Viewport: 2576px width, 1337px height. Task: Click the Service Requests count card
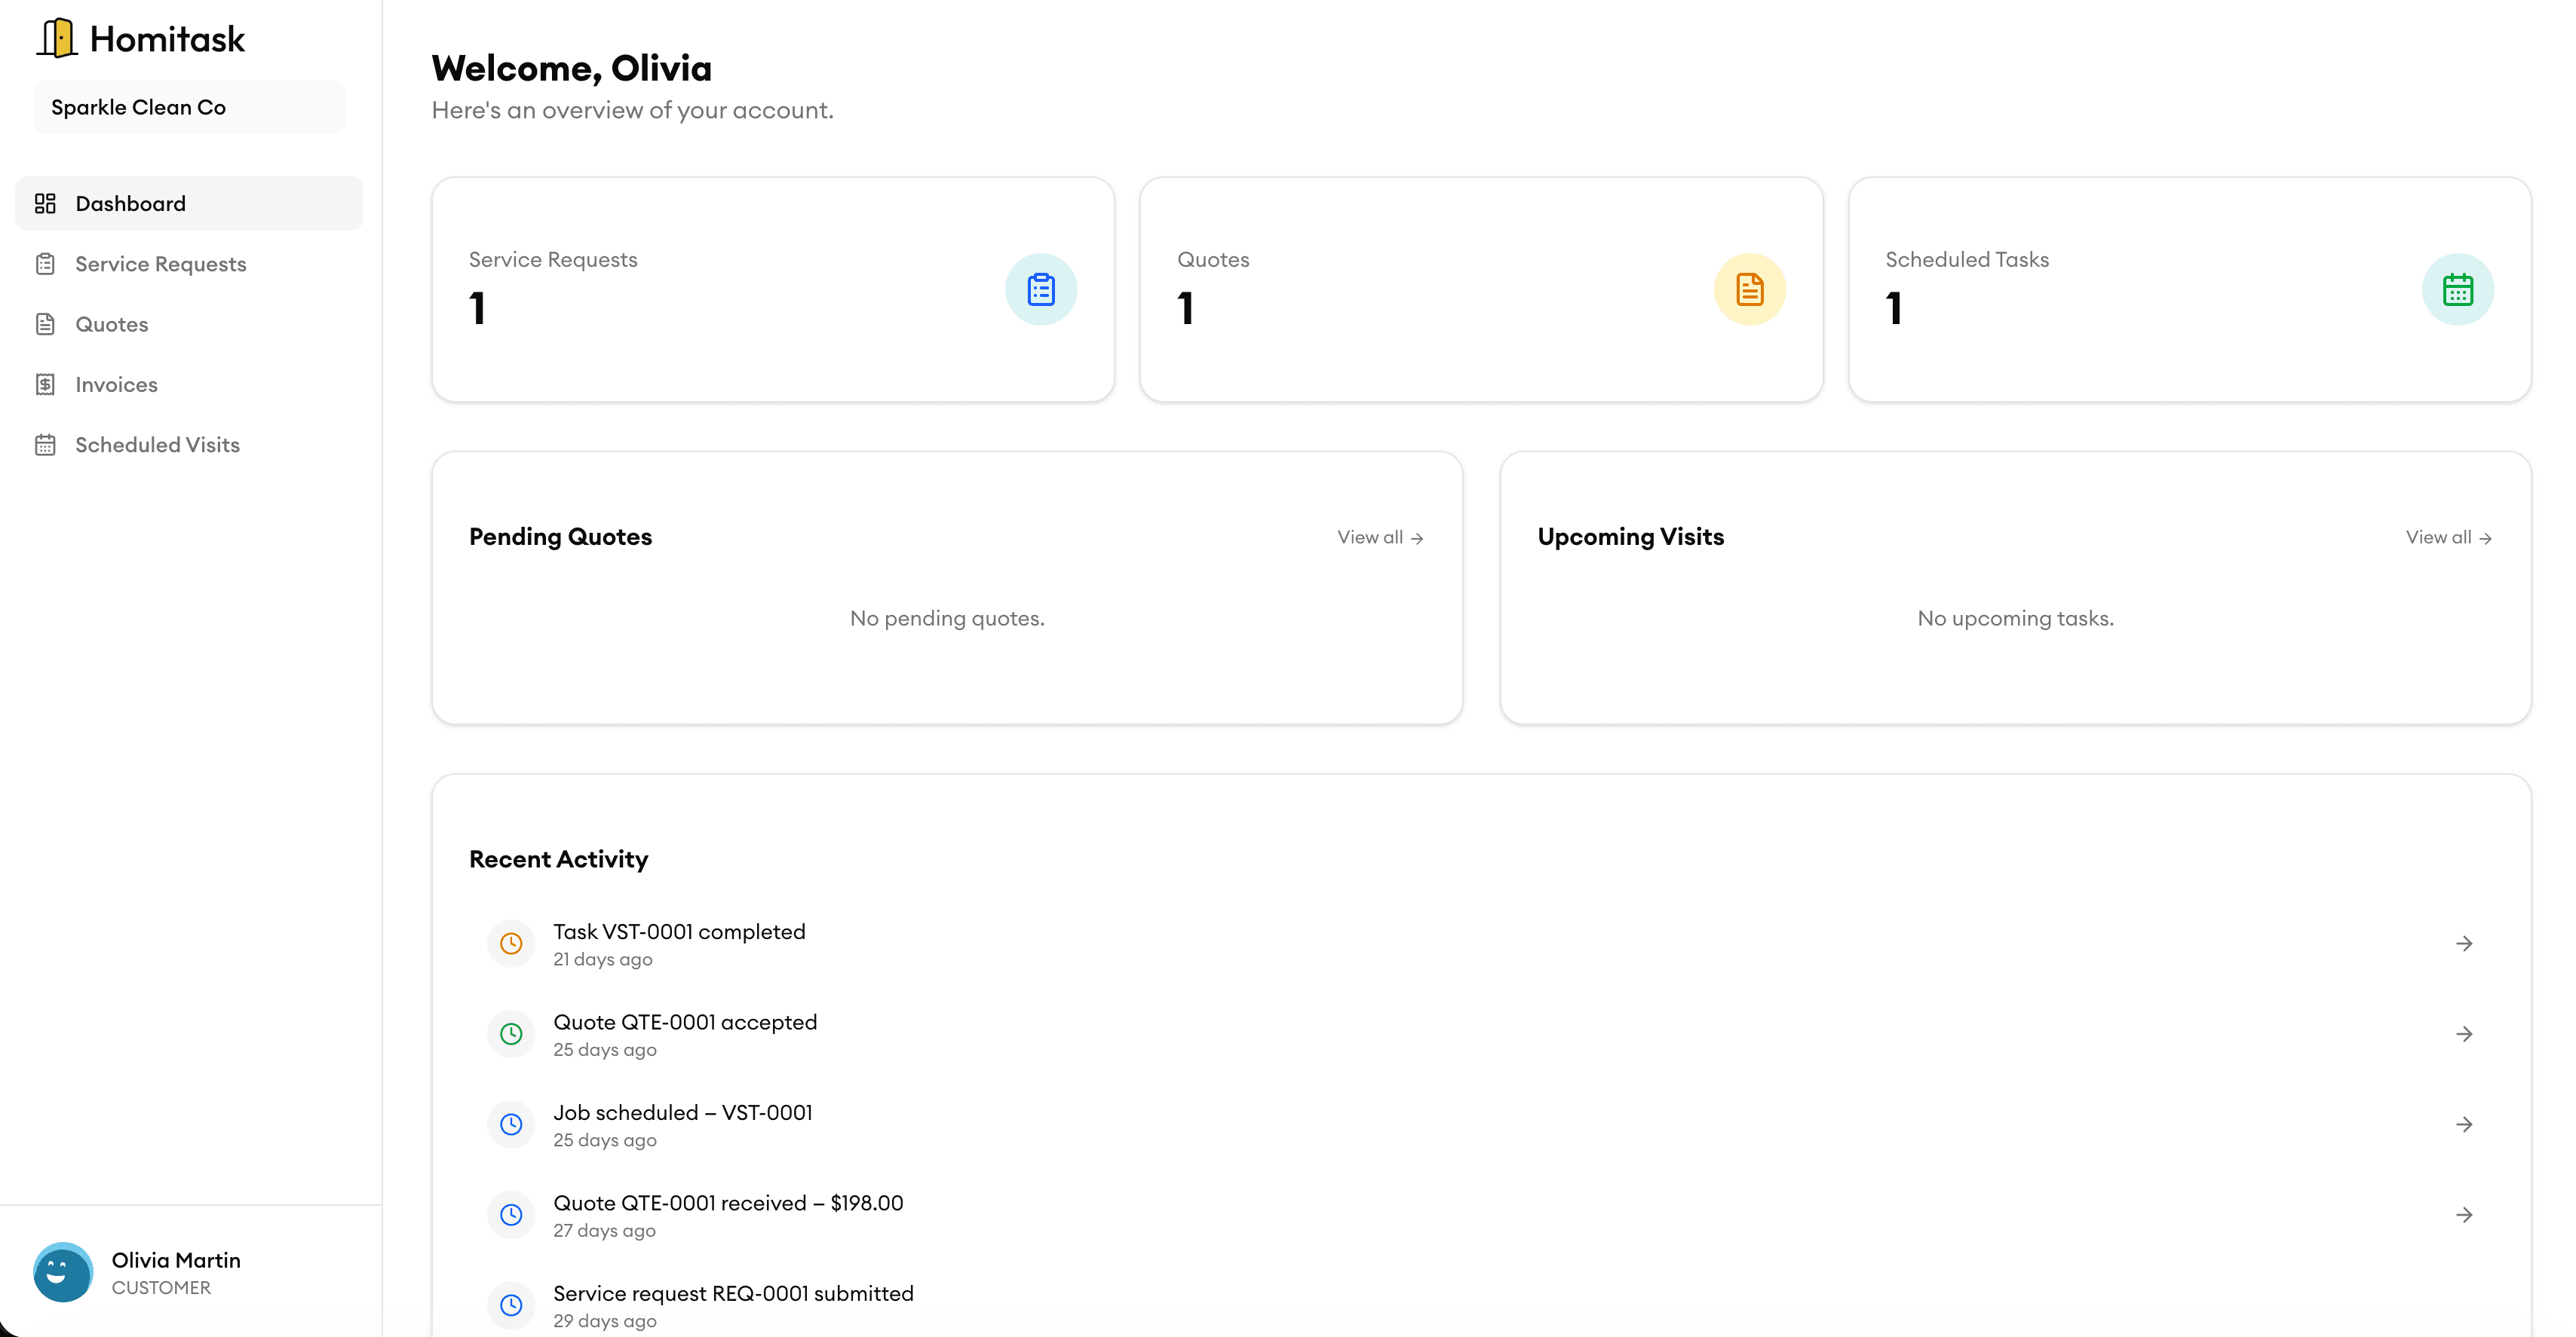[x=773, y=289]
